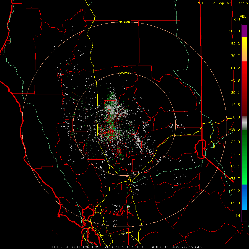Click the 61.2 scale value
Viewport: 249px width, 249px height.
tap(235, 68)
